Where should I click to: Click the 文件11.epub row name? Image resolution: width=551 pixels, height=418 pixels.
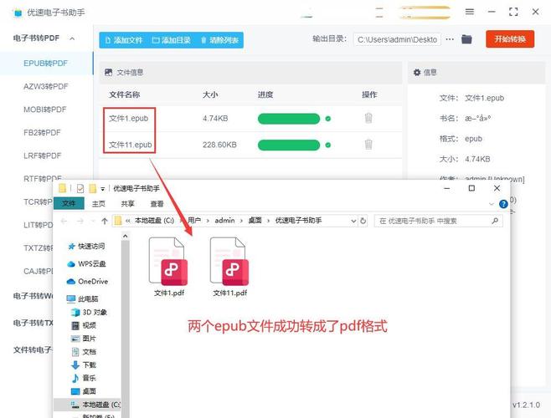pos(131,145)
